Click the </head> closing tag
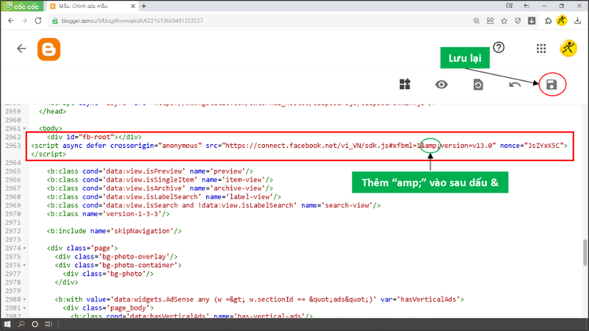 pos(52,112)
